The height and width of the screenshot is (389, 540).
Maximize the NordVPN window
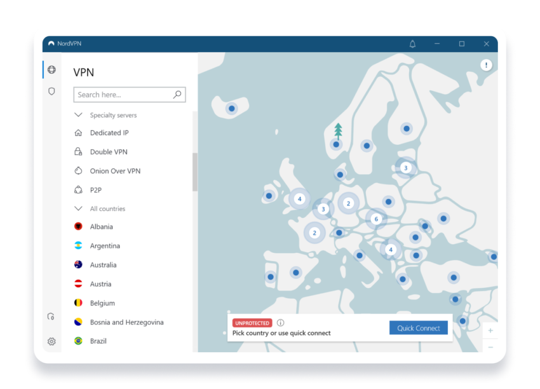[462, 44]
